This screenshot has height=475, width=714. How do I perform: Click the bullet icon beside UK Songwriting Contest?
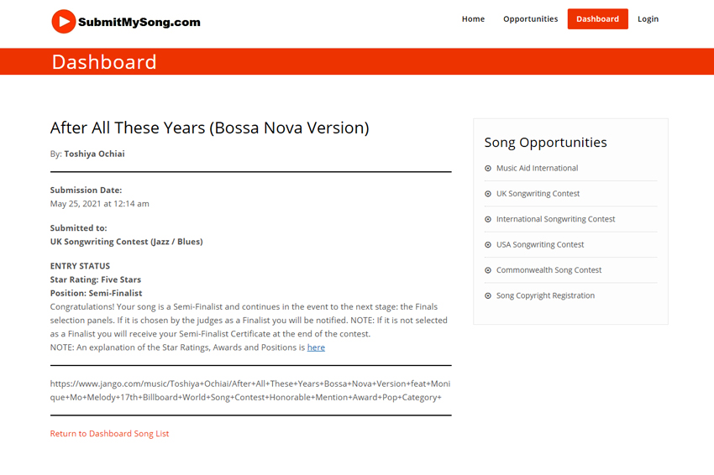[x=488, y=194]
